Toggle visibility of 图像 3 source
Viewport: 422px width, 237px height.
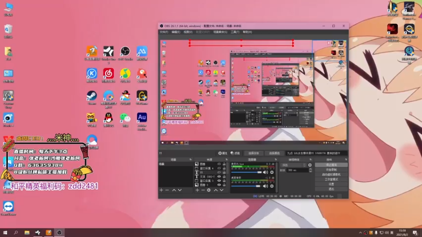point(219,185)
